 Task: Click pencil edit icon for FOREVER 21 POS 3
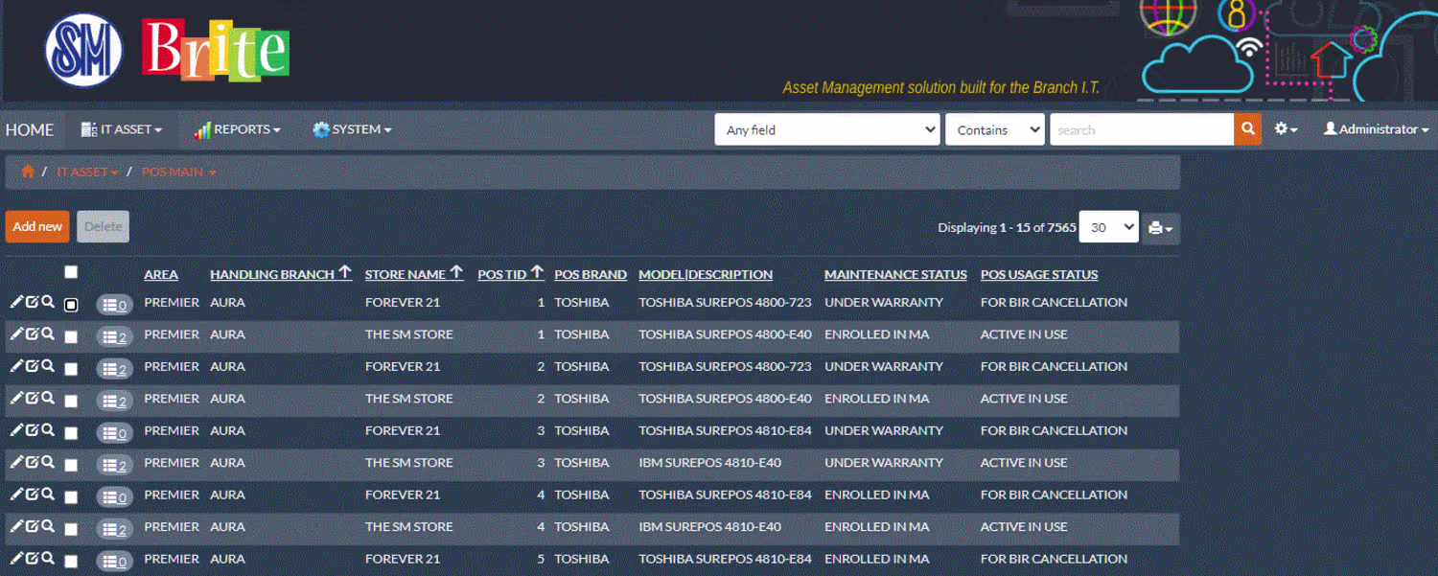tap(16, 429)
